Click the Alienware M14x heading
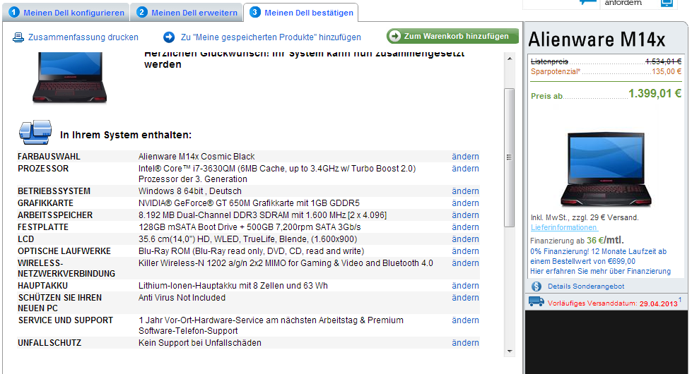Viewport: 692px width, 374px height. [597, 40]
